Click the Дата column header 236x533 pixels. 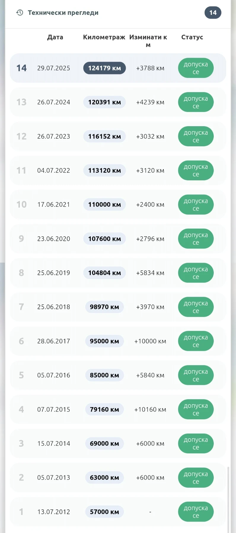pos(55,37)
